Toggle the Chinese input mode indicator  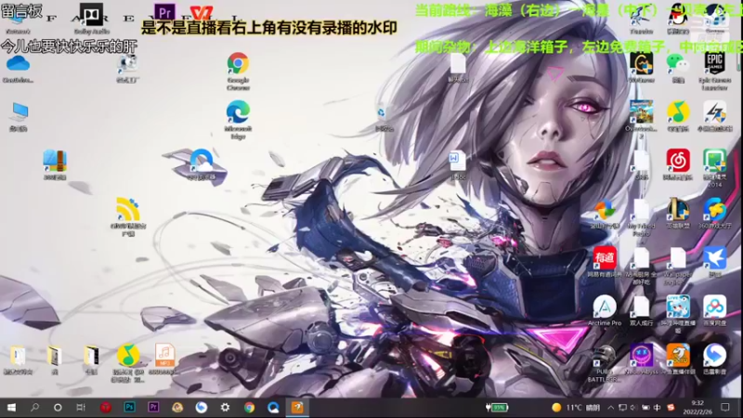tap(658, 408)
